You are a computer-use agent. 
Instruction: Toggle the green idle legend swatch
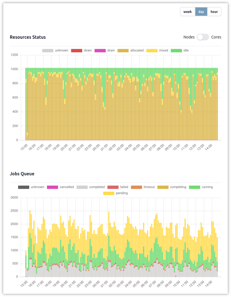click(x=176, y=51)
